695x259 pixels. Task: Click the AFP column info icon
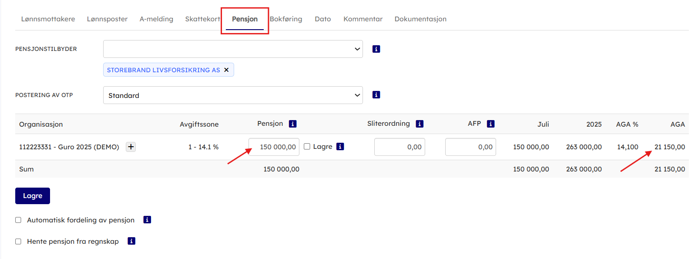click(490, 124)
